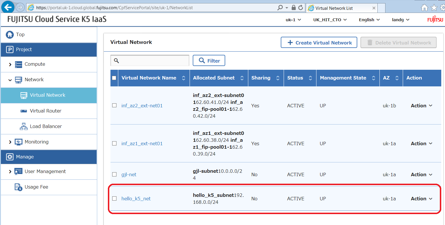Collapse the Network menu chevron

pyautogui.click(x=10, y=80)
